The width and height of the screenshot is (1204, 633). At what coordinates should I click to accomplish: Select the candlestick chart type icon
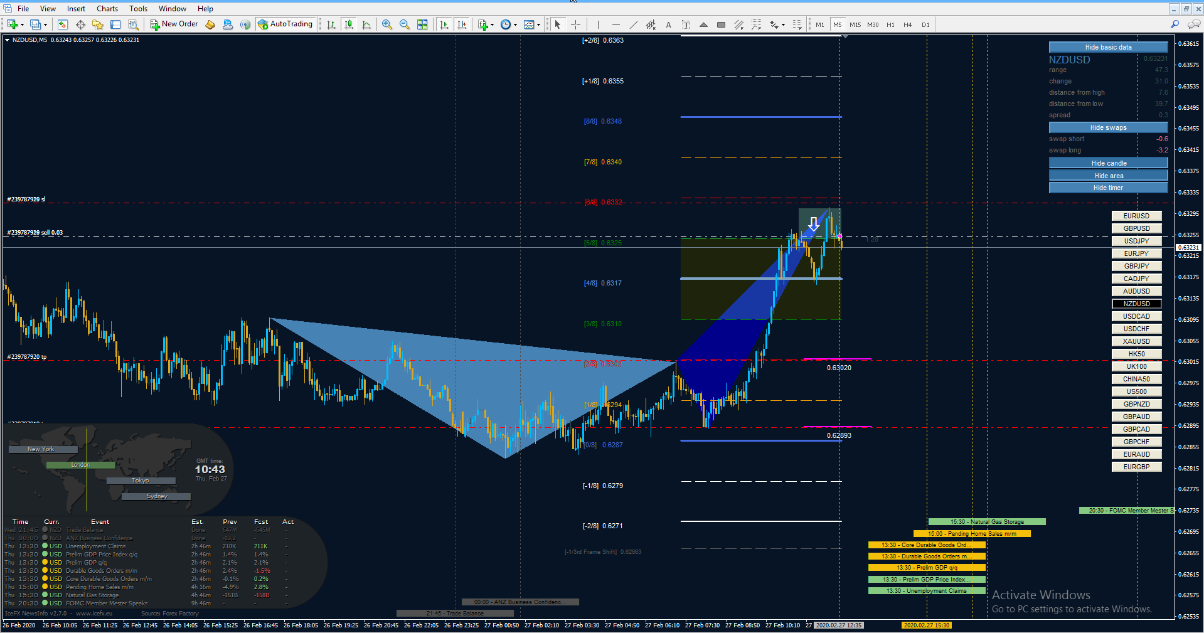(349, 24)
